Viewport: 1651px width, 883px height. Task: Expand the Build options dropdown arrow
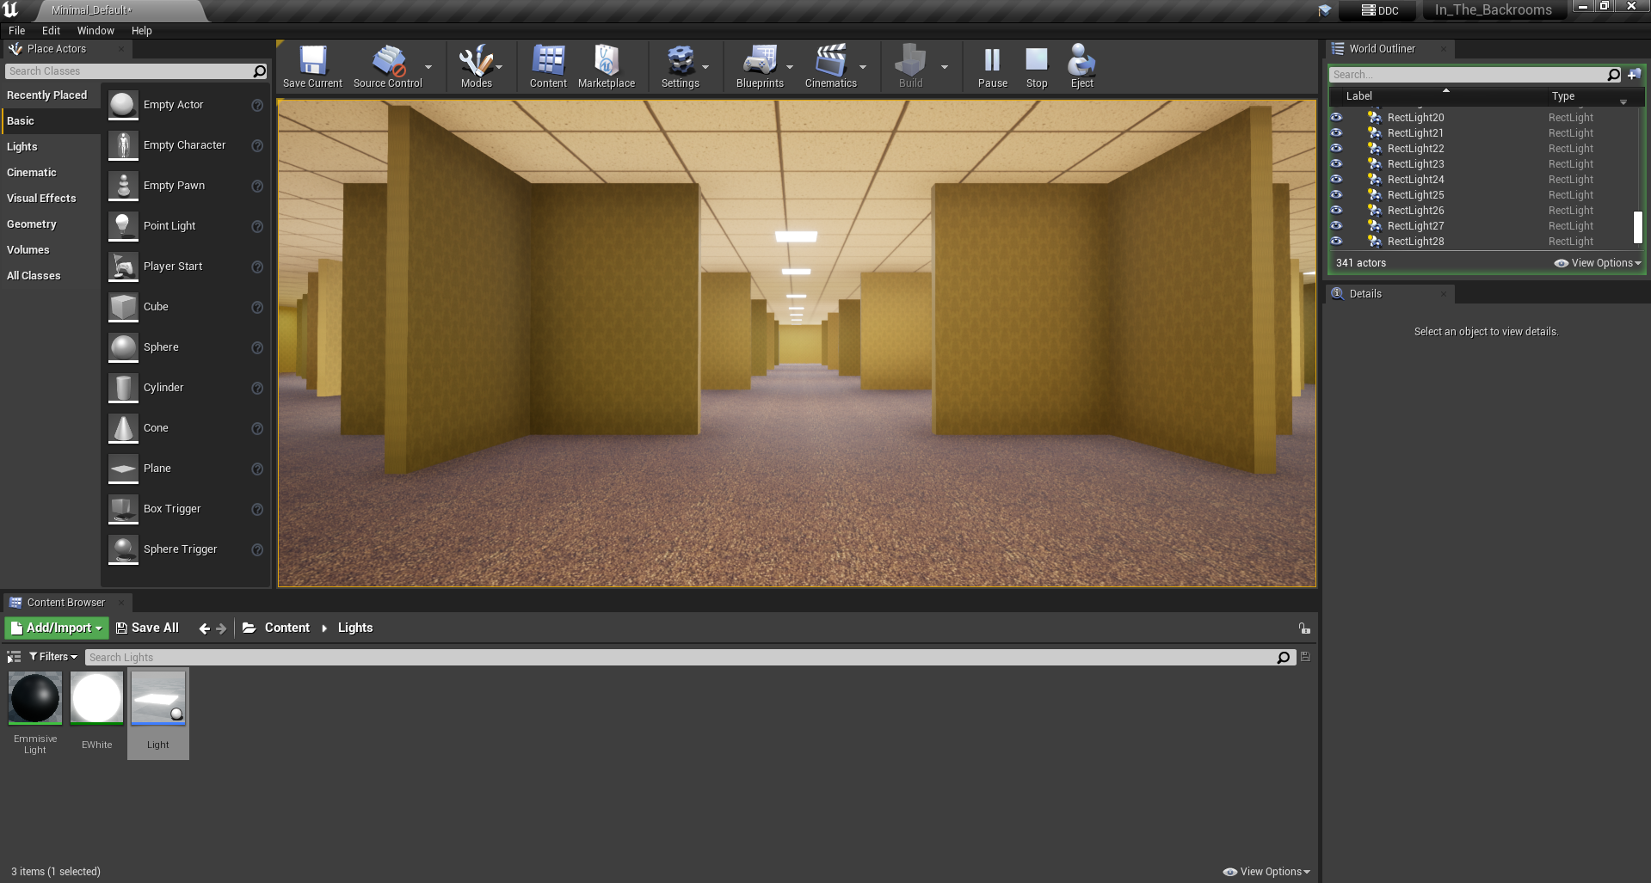click(x=944, y=67)
